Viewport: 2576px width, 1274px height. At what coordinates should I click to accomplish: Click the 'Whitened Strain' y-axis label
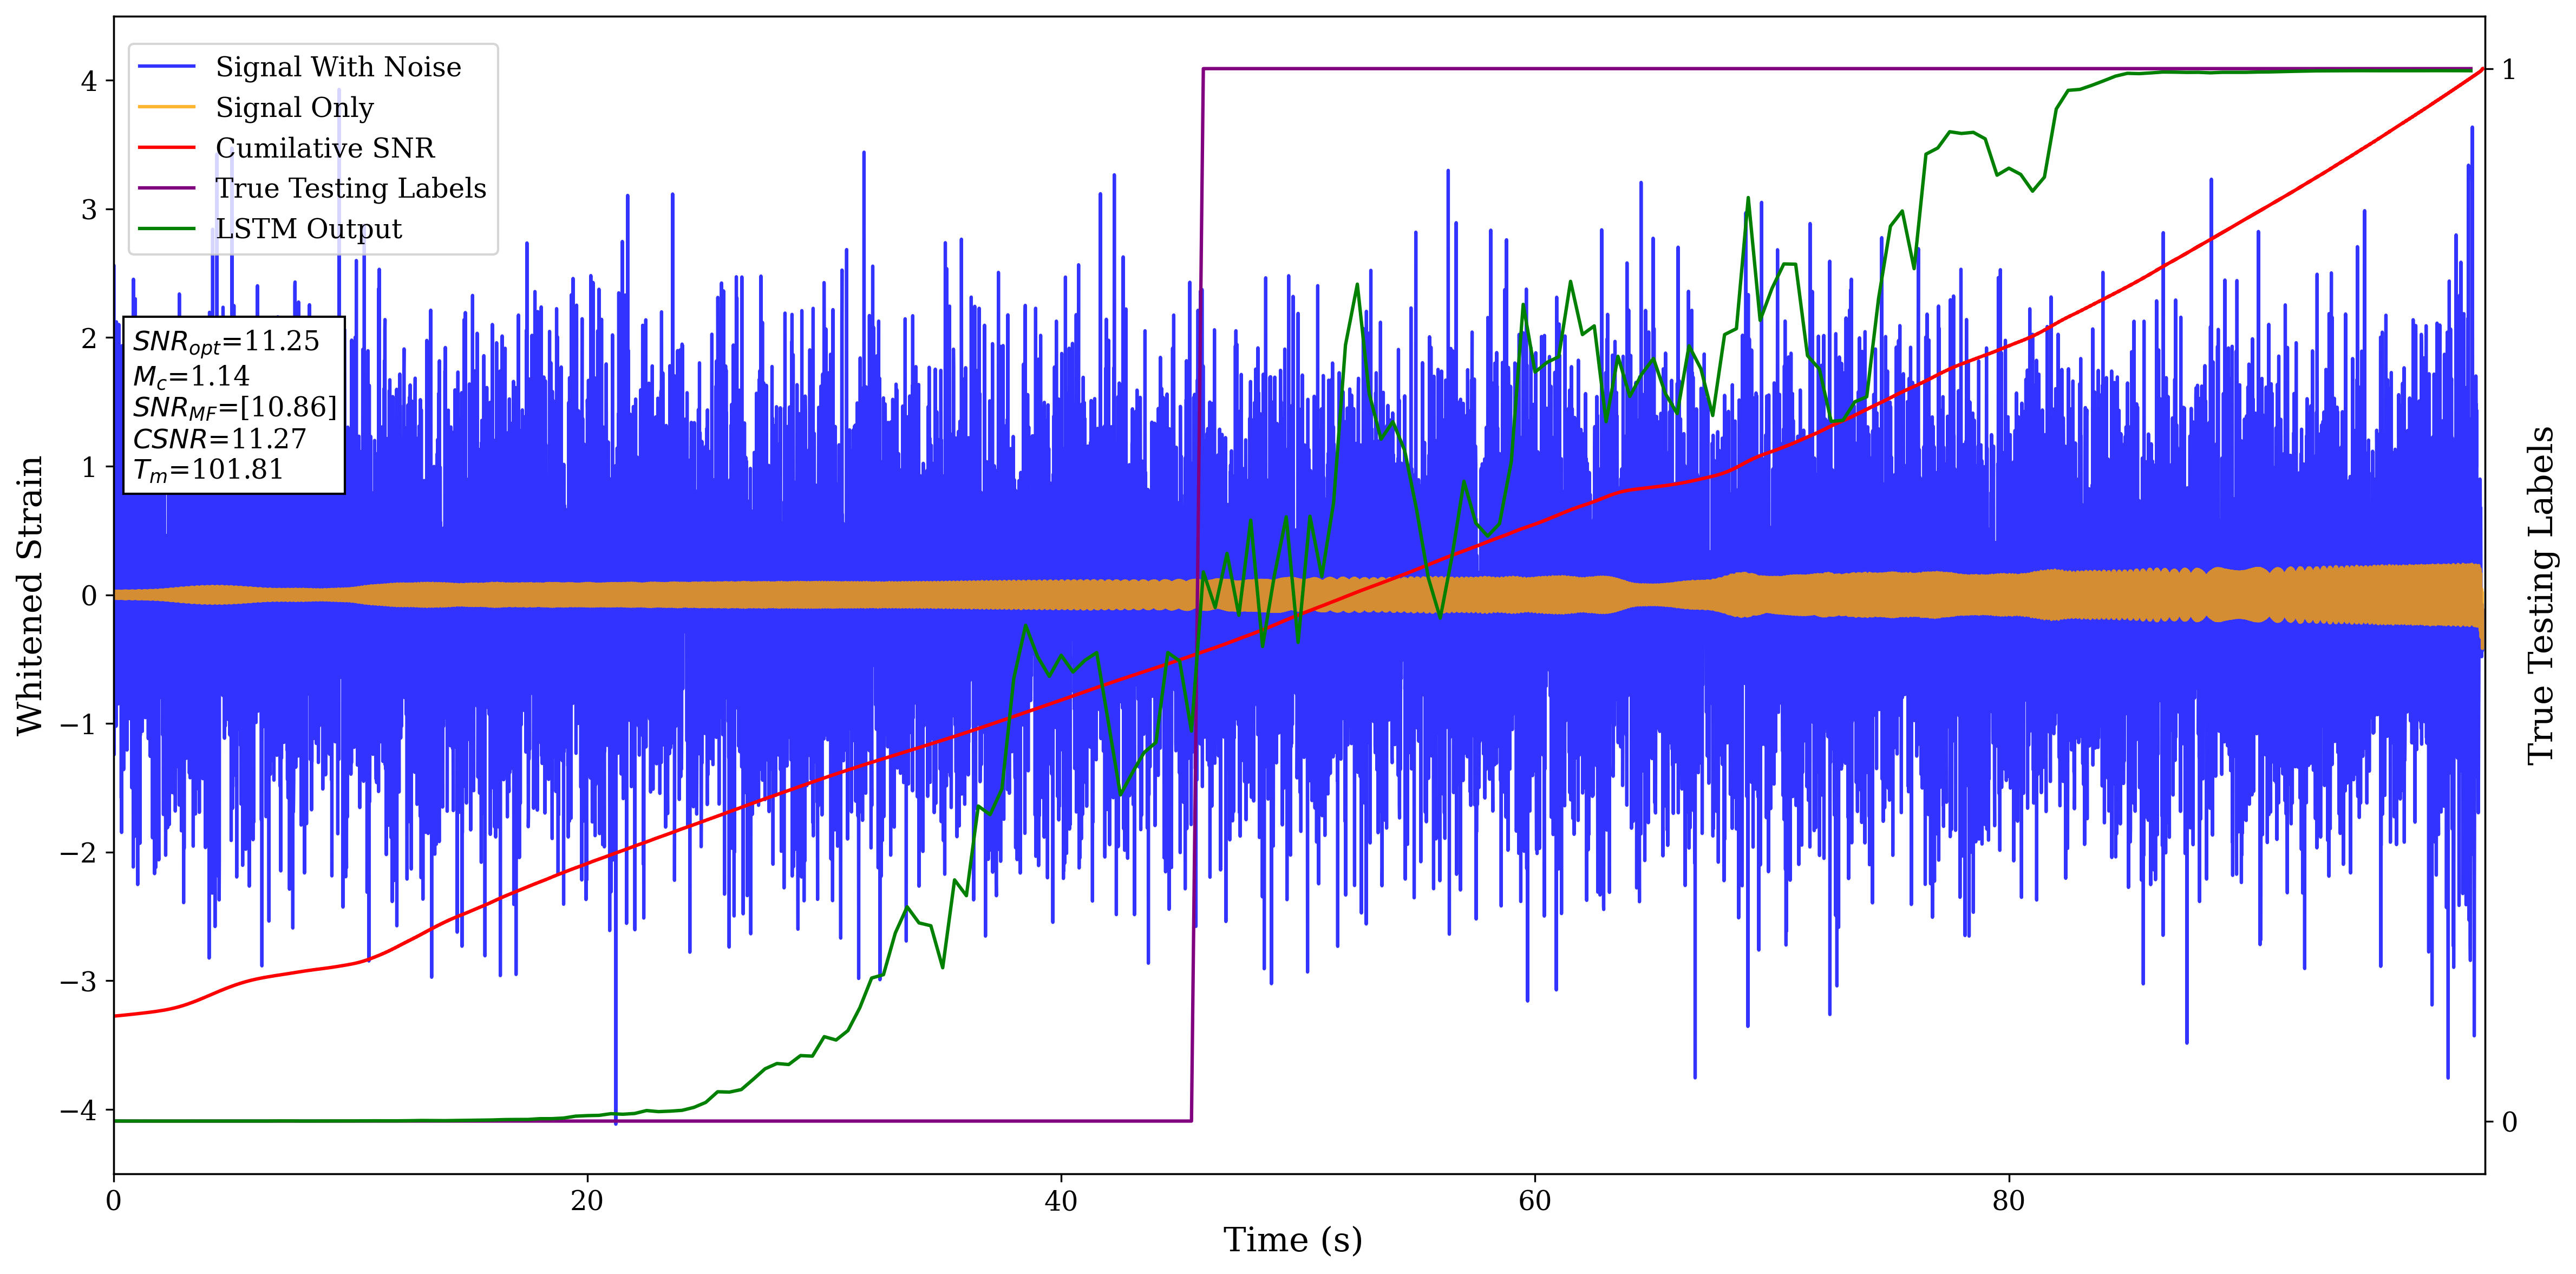pyautogui.click(x=30, y=595)
